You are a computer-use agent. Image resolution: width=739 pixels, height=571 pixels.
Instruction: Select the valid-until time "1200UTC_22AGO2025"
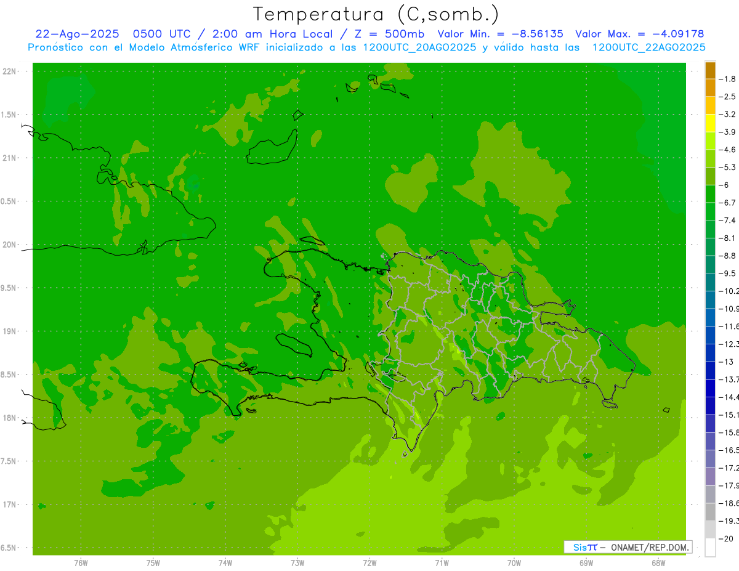tap(648, 47)
